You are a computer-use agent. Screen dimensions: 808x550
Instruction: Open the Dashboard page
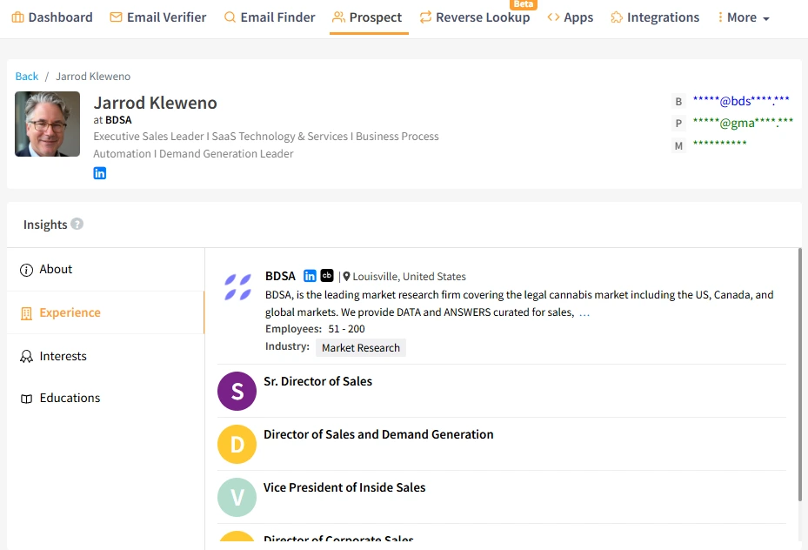[x=52, y=17]
